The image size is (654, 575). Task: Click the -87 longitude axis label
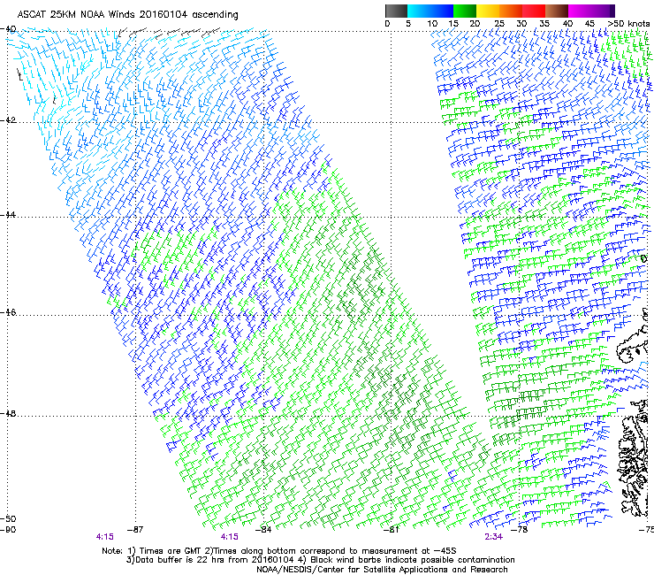[x=135, y=530]
